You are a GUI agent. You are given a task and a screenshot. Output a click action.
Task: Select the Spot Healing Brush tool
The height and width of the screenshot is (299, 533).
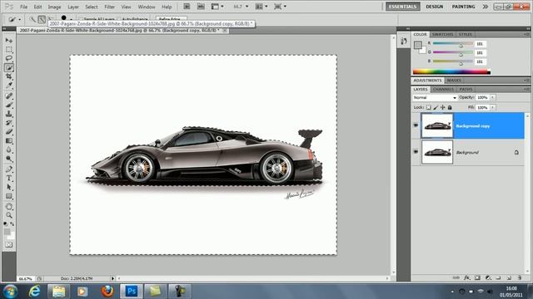pyautogui.click(x=9, y=96)
